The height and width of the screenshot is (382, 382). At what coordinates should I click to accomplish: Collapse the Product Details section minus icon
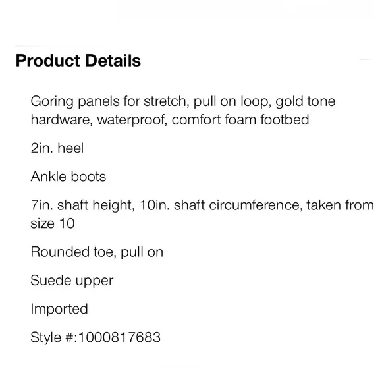coord(365,59)
